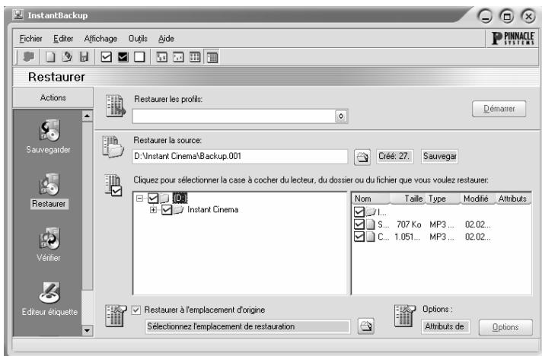Click the first greyed toolbar icon

click(29, 56)
